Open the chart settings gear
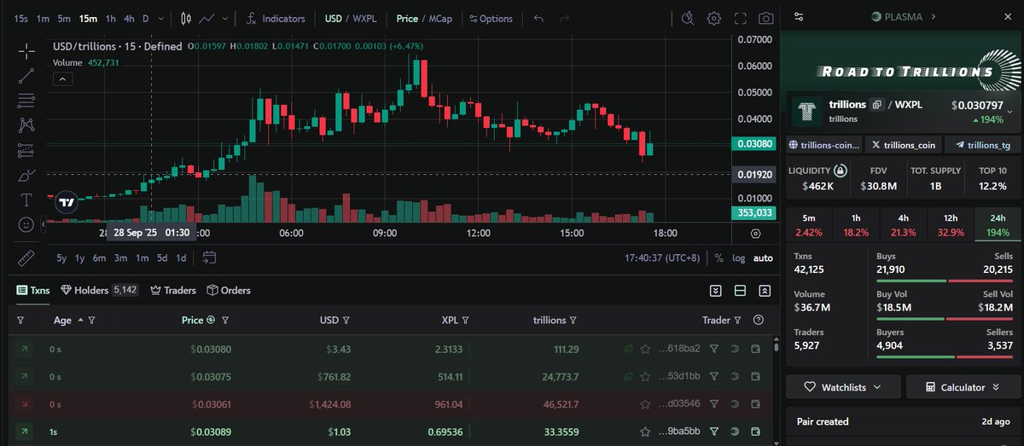Viewport: 1024px width, 446px height. click(714, 18)
